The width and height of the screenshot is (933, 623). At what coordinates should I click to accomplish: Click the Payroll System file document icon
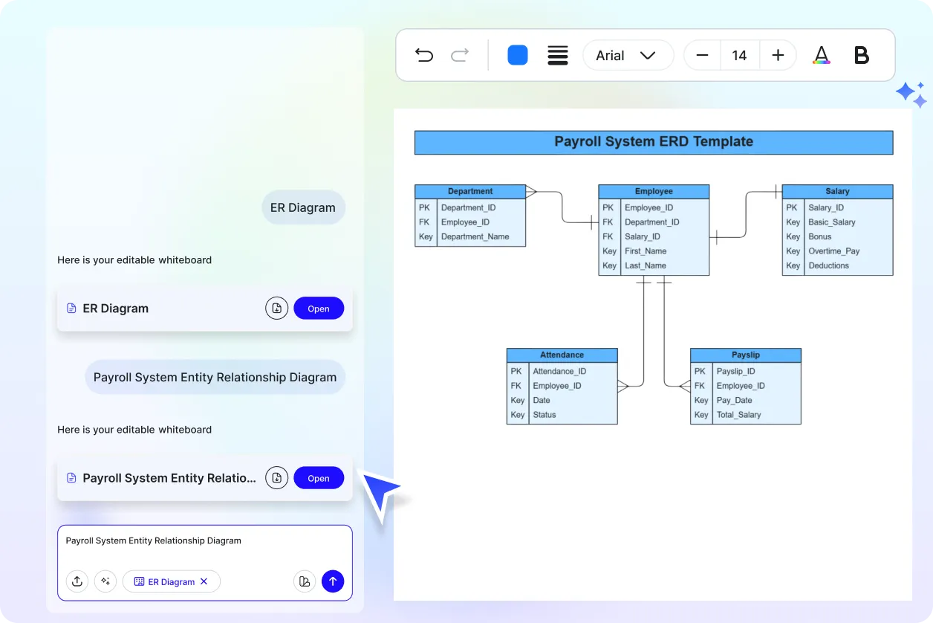71,478
